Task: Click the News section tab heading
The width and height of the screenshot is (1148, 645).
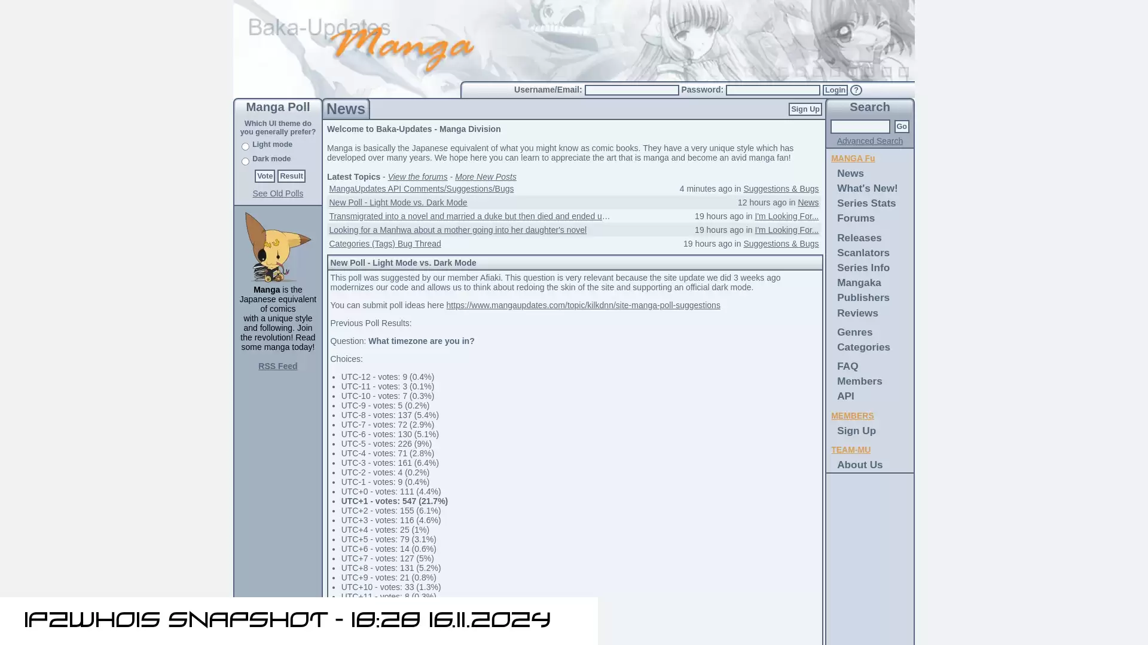Action: click(x=346, y=109)
